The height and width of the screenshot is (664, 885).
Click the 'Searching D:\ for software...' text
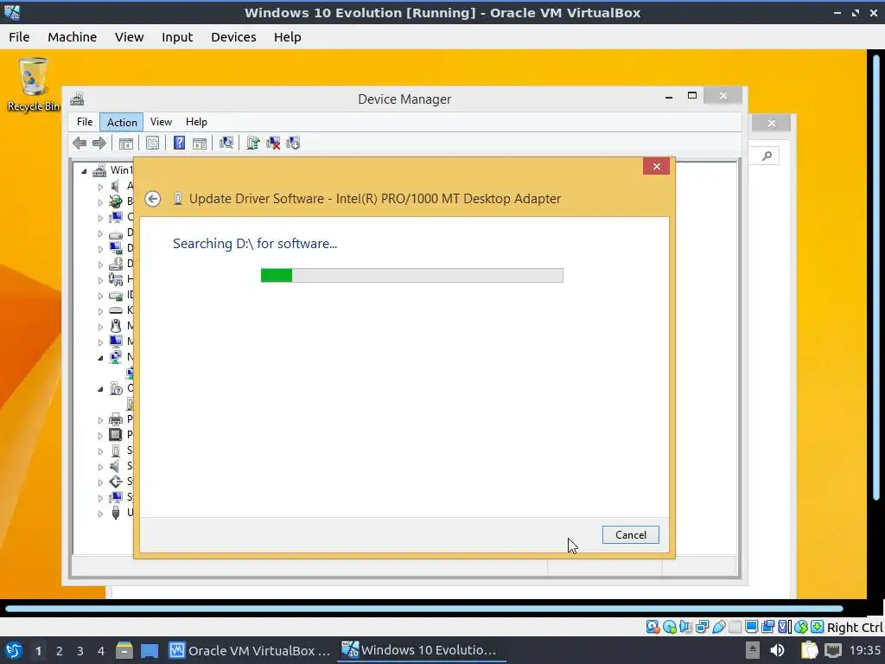click(x=255, y=244)
